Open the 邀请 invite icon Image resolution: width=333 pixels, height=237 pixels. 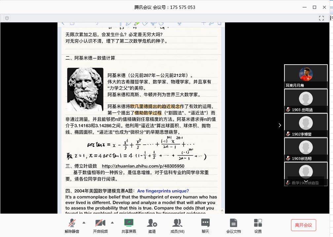pos(152,223)
